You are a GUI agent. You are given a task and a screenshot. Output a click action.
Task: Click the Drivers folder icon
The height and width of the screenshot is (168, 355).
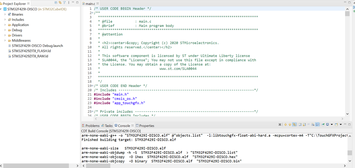pyautogui.click(x=10, y=35)
